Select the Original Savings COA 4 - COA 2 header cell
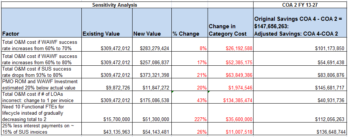Image resolution: width=348 pixels, height=137 pixels. (x=301, y=23)
